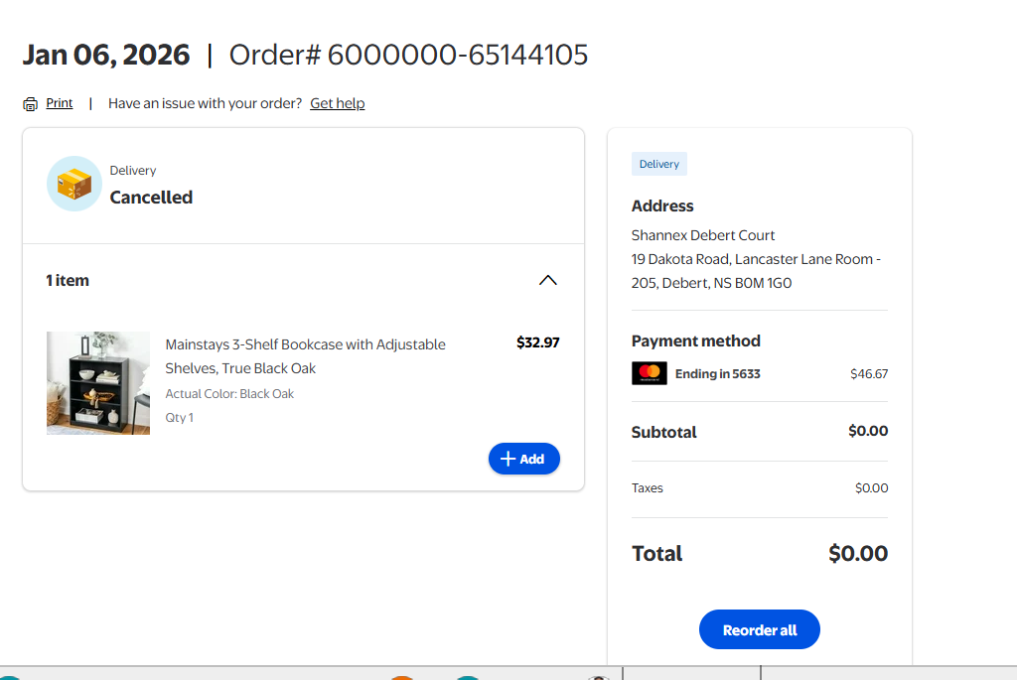
Task: Open the Mainstays bookcase product thumbnail
Action: coord(98,383)
